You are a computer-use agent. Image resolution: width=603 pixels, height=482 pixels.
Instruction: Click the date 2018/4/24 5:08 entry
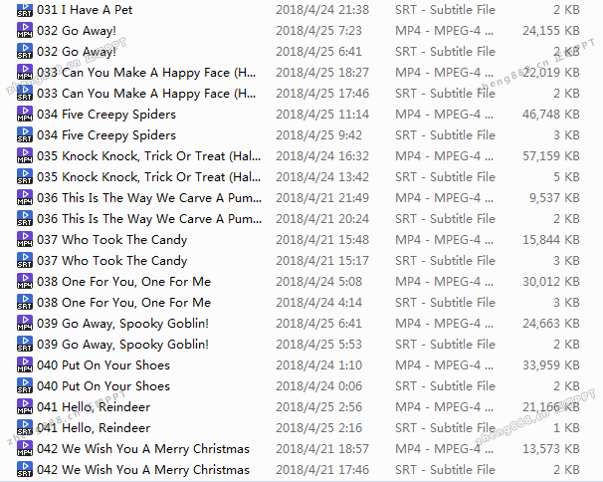(318, 282)
